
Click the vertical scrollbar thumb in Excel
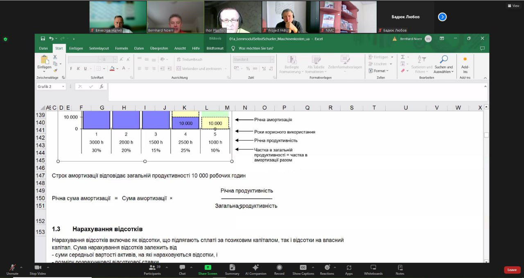tap(486, 135)
